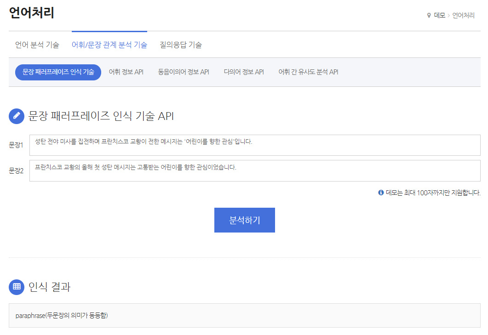The width and height of the screenshot is (488, 335).
Task: Focus the 문장1 text input field
Action: (255, 145)
